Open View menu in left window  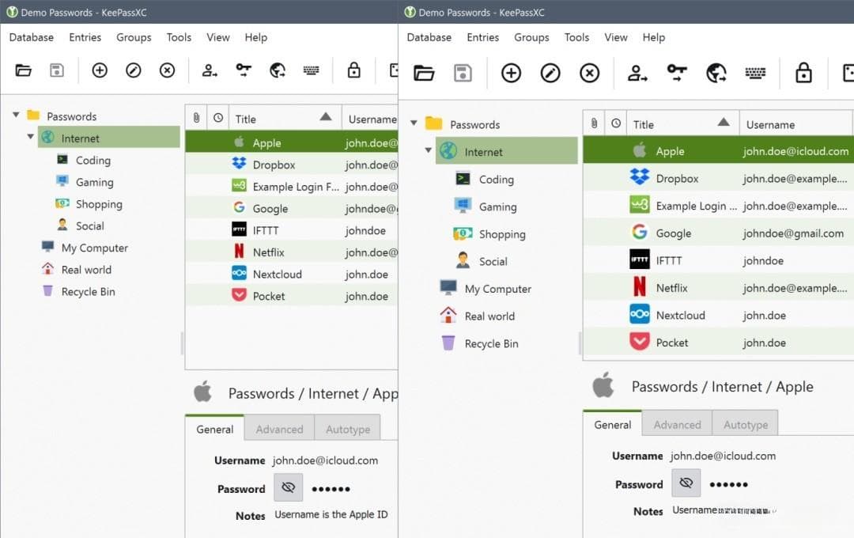(218, 37)
